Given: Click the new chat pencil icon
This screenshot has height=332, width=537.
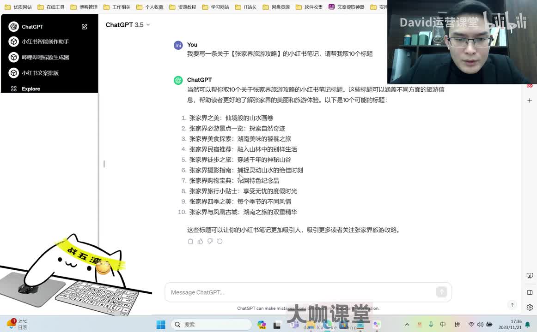Looking at the screenshot, I should pyautogui.click(x=85, y=27).
